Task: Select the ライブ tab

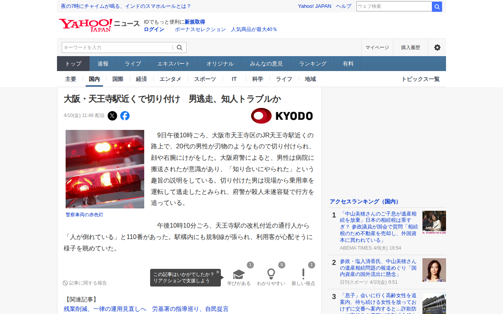Action: 133,64
